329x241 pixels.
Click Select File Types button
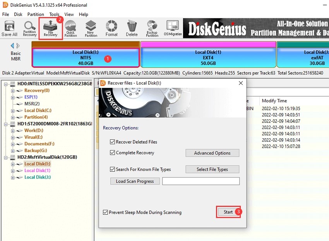pyautogui.click(x=212, y=169)
